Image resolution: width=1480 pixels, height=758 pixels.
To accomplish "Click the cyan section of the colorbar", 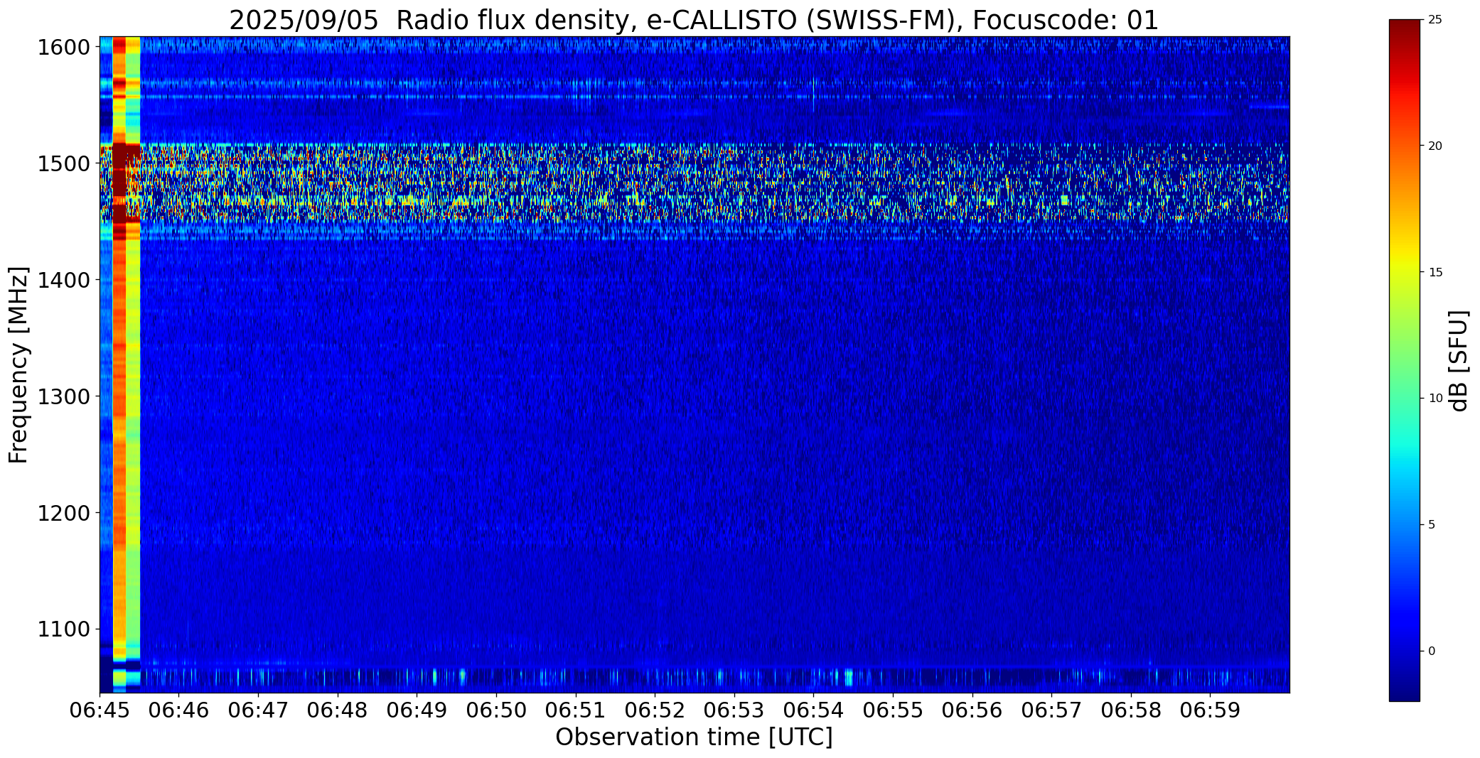I will (x=1404, y=455).
